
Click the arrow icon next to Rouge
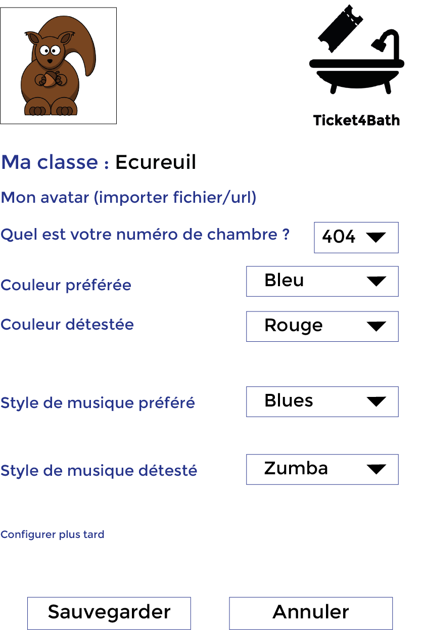(376, 326)
